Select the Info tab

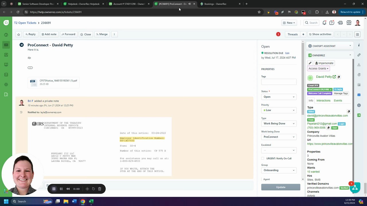point(311,101)
